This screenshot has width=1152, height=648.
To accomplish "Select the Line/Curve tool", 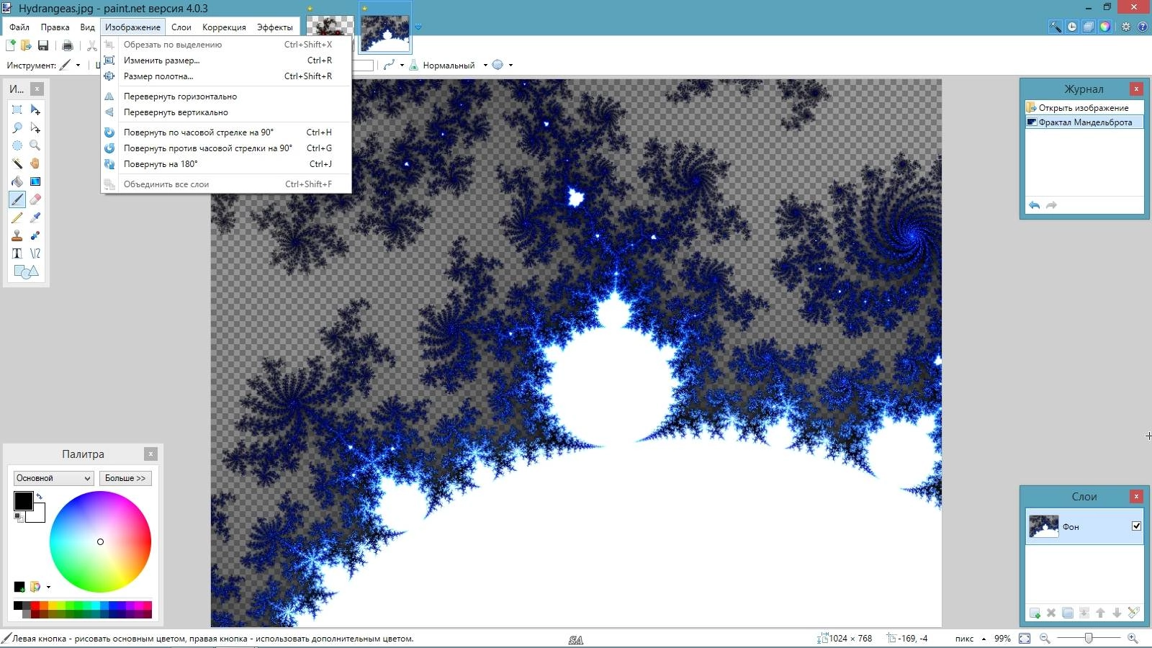I will [35, 253].
